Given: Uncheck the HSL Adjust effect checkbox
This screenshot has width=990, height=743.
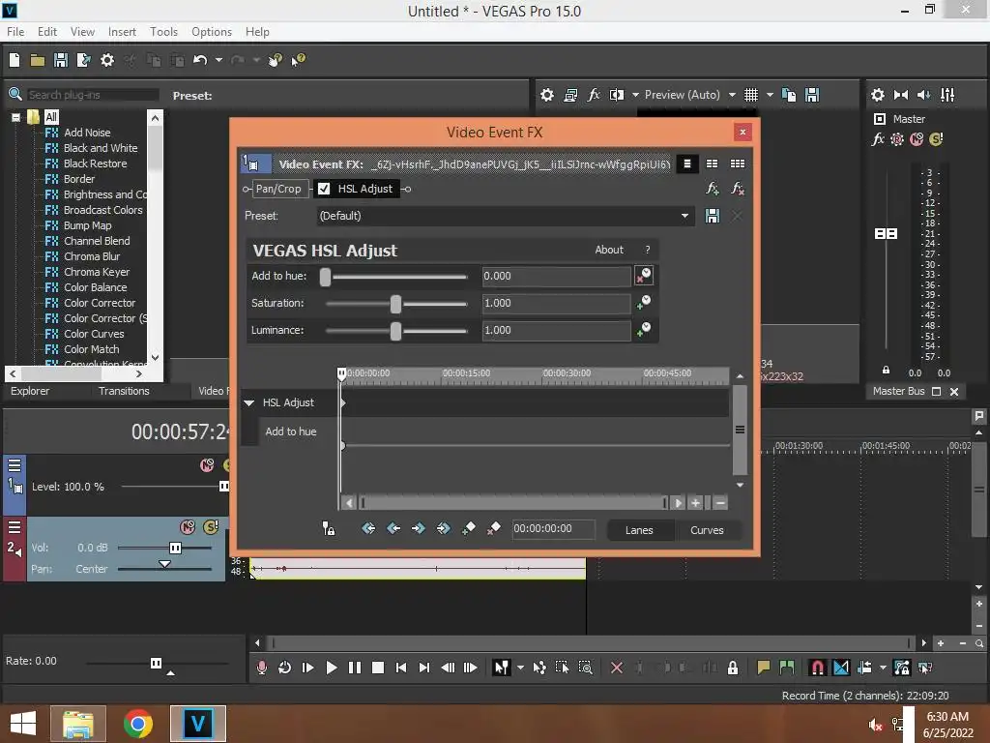Looking at the screenshot, I should (x=324, y=189).
